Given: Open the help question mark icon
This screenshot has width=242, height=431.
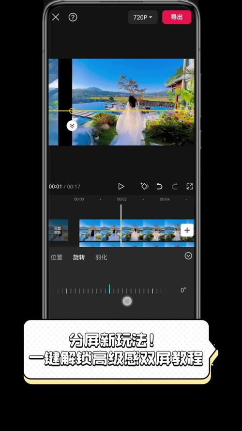Looking at the screenshot, I should tap(73, 17).
